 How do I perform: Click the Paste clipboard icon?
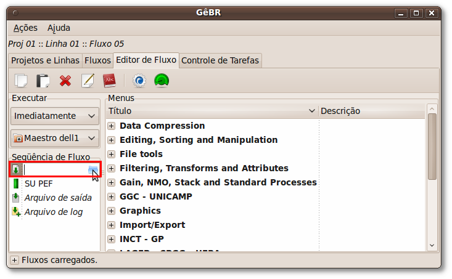pos(43,81)
